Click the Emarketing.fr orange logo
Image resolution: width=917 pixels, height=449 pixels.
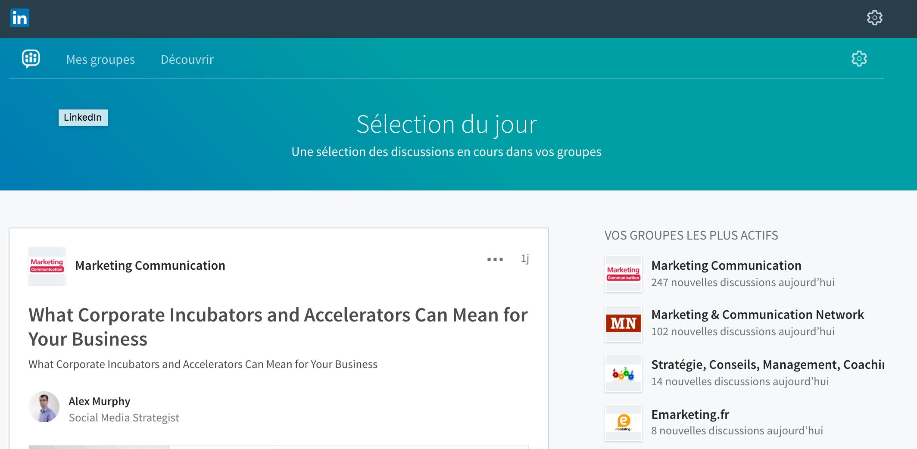coord(624,423)
